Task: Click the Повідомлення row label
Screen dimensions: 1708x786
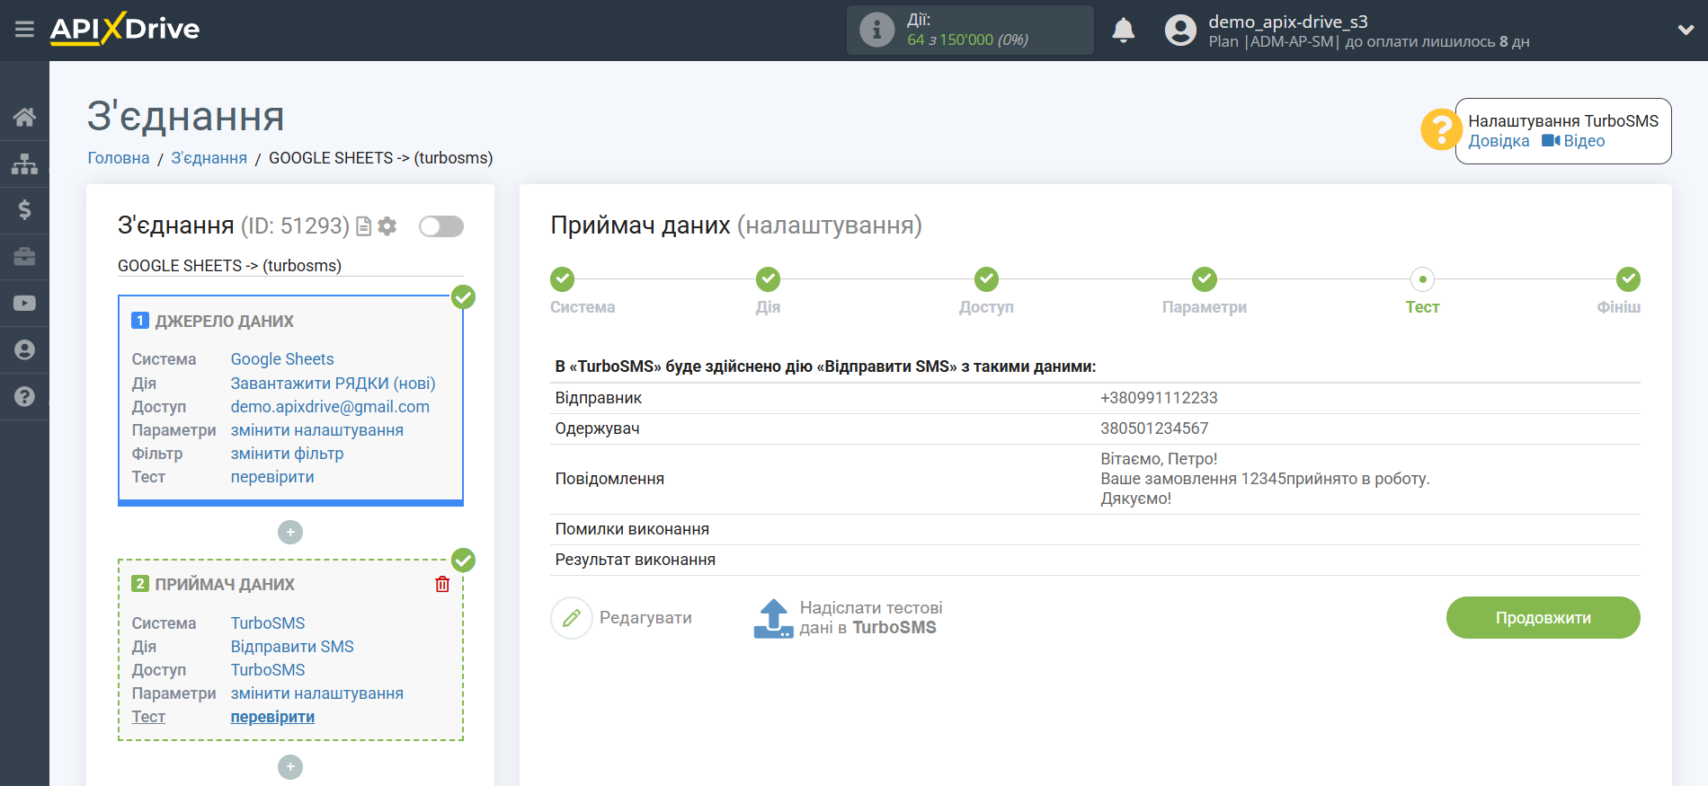Action: coord(609,479)
